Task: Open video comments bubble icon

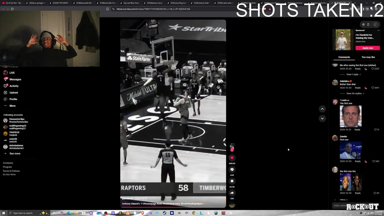Action: [x=232, y=169]
